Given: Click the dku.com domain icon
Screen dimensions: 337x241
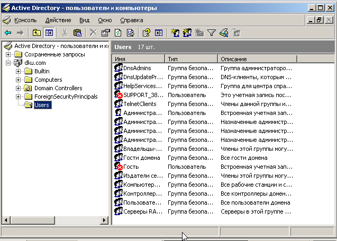Looking at the screenshot, I should point(18,63).
